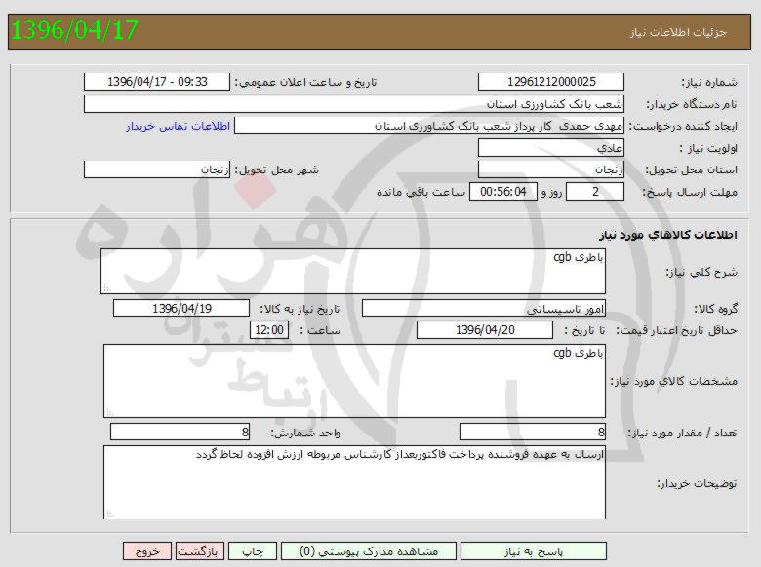Viewport: 761px width, 567px height.
Task: Click the 'اولویت نیاز' field showing عادی
Action: tap(551, 149)
